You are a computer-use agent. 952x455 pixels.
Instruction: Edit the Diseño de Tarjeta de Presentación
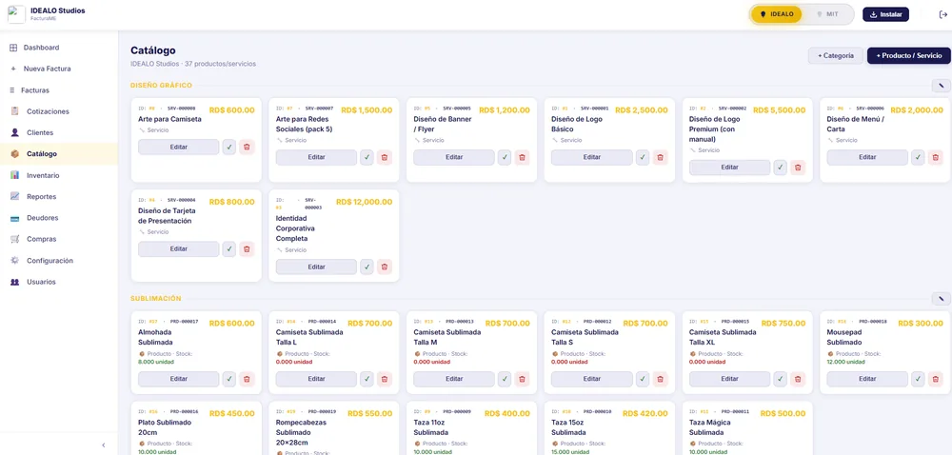(179, 248)
